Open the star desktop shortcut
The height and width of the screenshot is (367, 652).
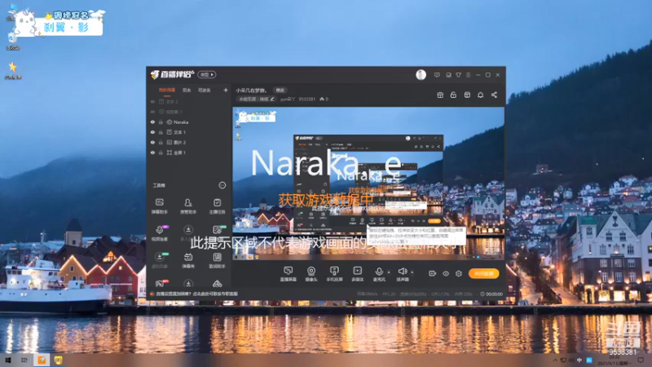click(x=13, y=69)
